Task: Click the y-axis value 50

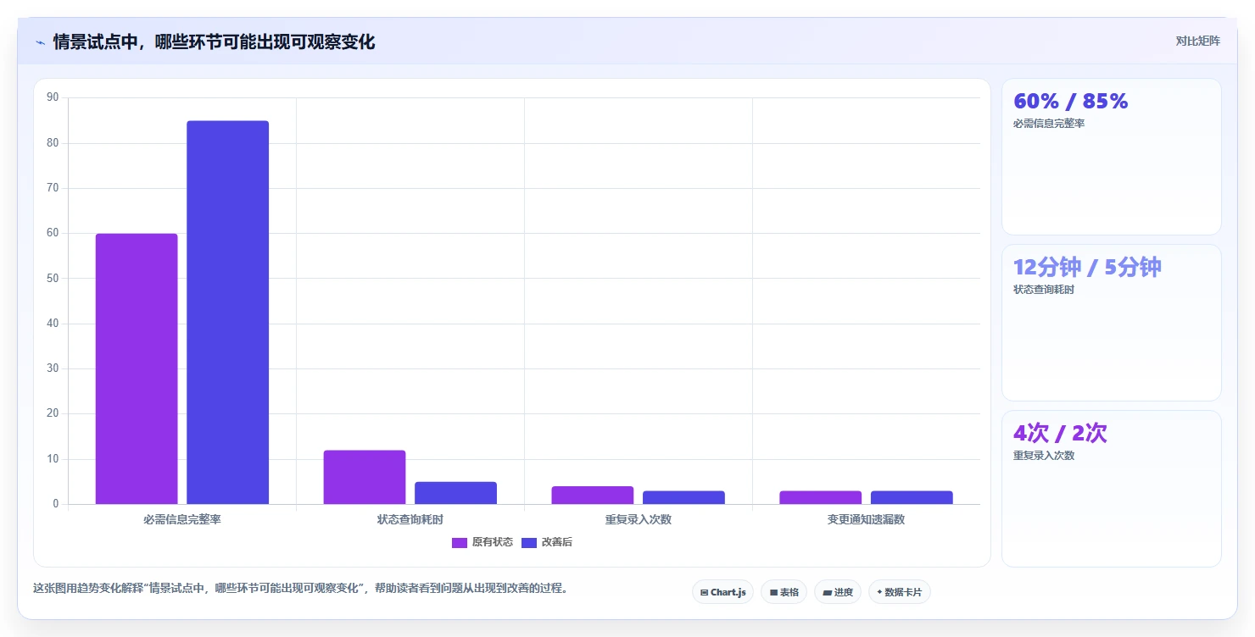Action: point(53,278)
